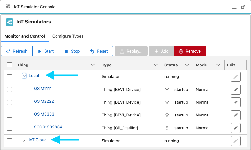251x150 pixels.
Task: Open the Status column dropdown menu
Action: [x=187, y=65]
